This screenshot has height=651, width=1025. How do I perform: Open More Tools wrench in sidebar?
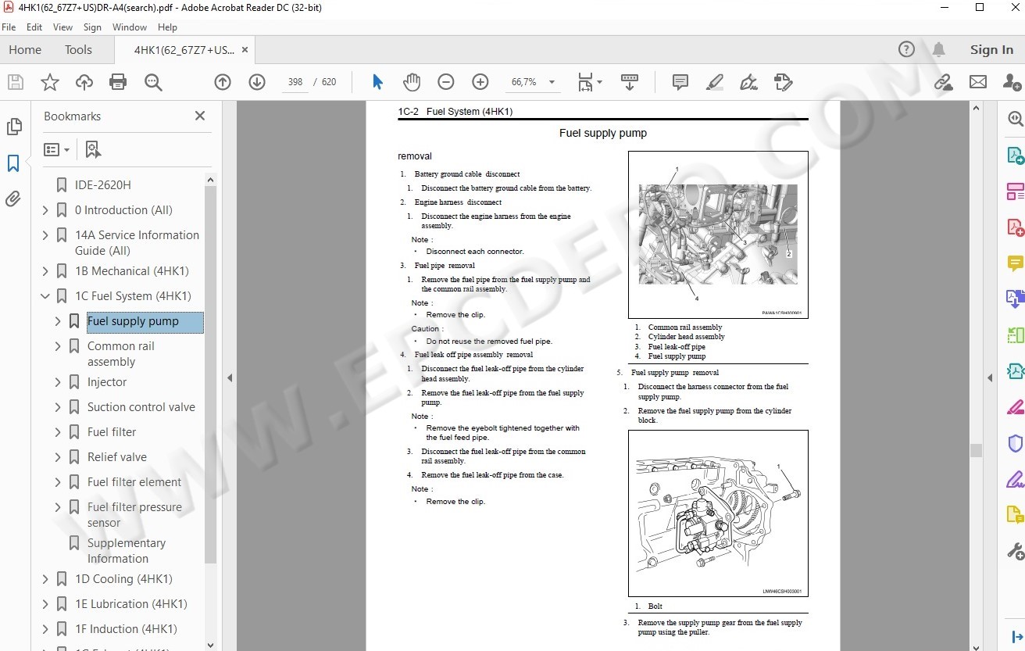tap(1015, 552)
